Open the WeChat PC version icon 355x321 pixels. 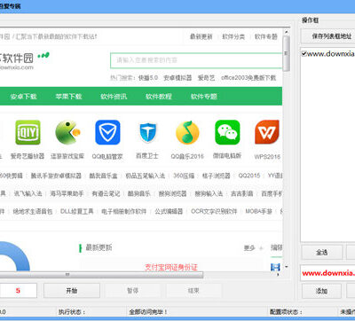[x=227, y=132]
